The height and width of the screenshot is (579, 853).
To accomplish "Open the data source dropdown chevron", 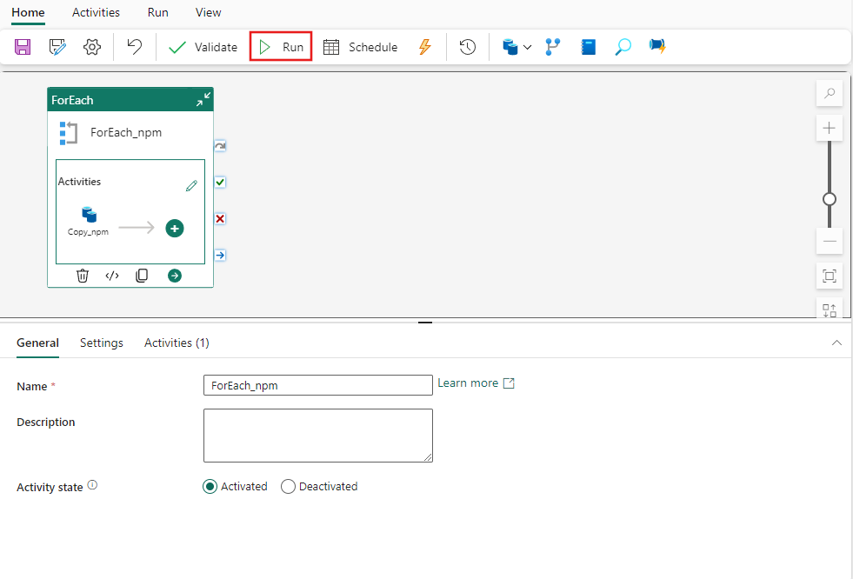I will pos(527,46).
